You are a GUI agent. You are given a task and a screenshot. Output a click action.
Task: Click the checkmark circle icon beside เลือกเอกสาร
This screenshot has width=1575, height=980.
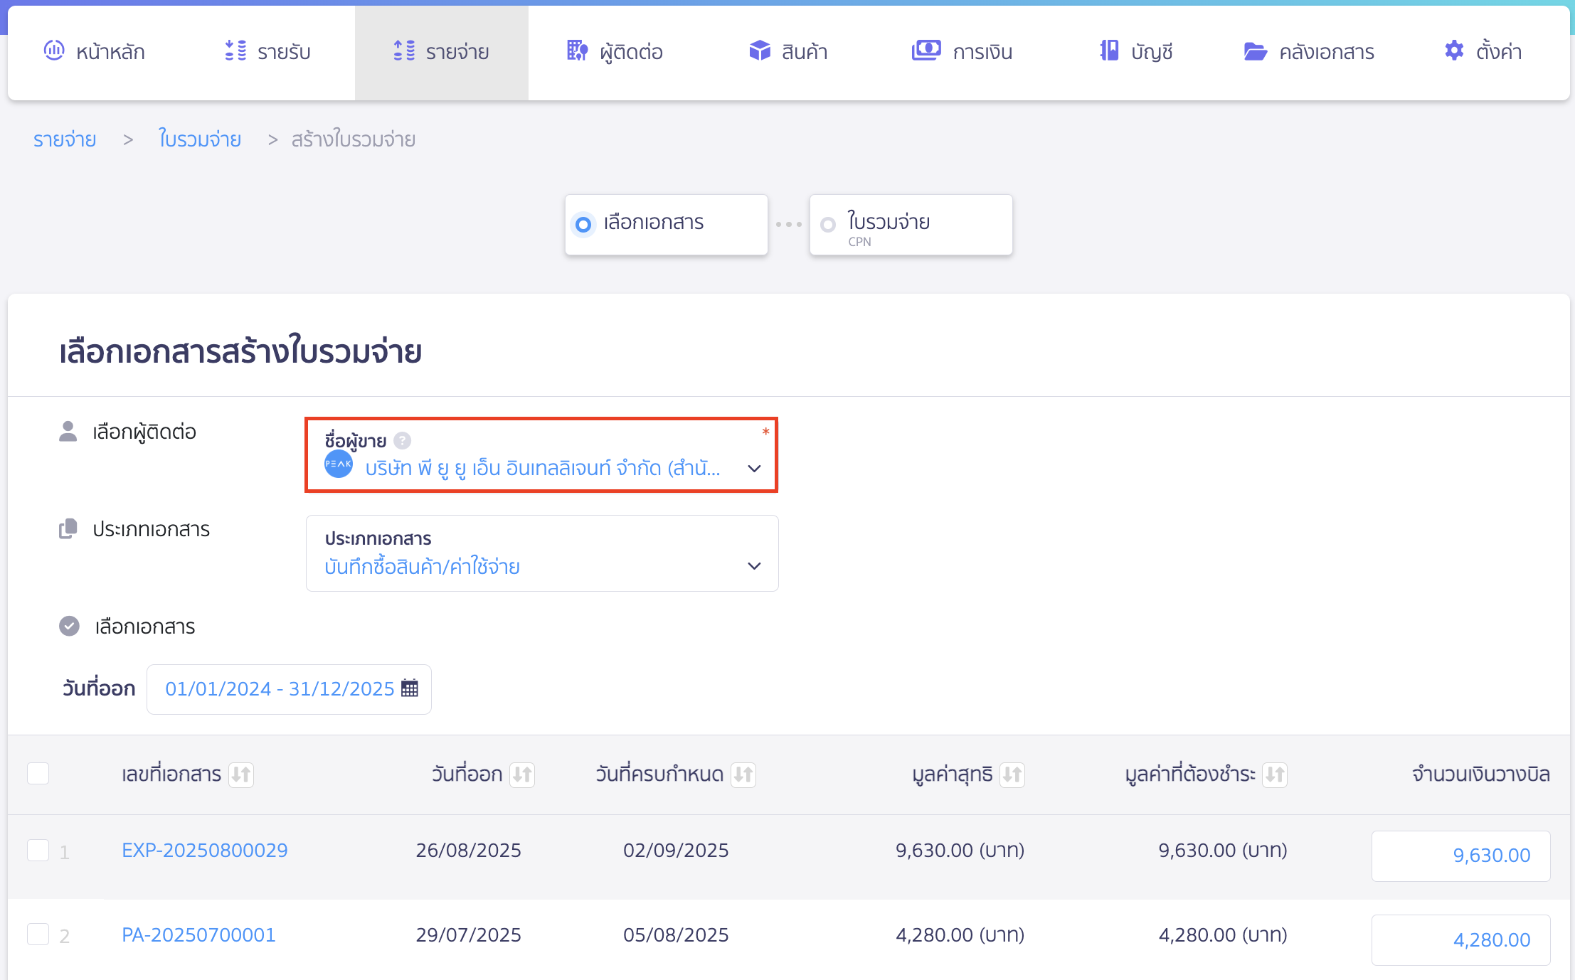tap(69, 626)
